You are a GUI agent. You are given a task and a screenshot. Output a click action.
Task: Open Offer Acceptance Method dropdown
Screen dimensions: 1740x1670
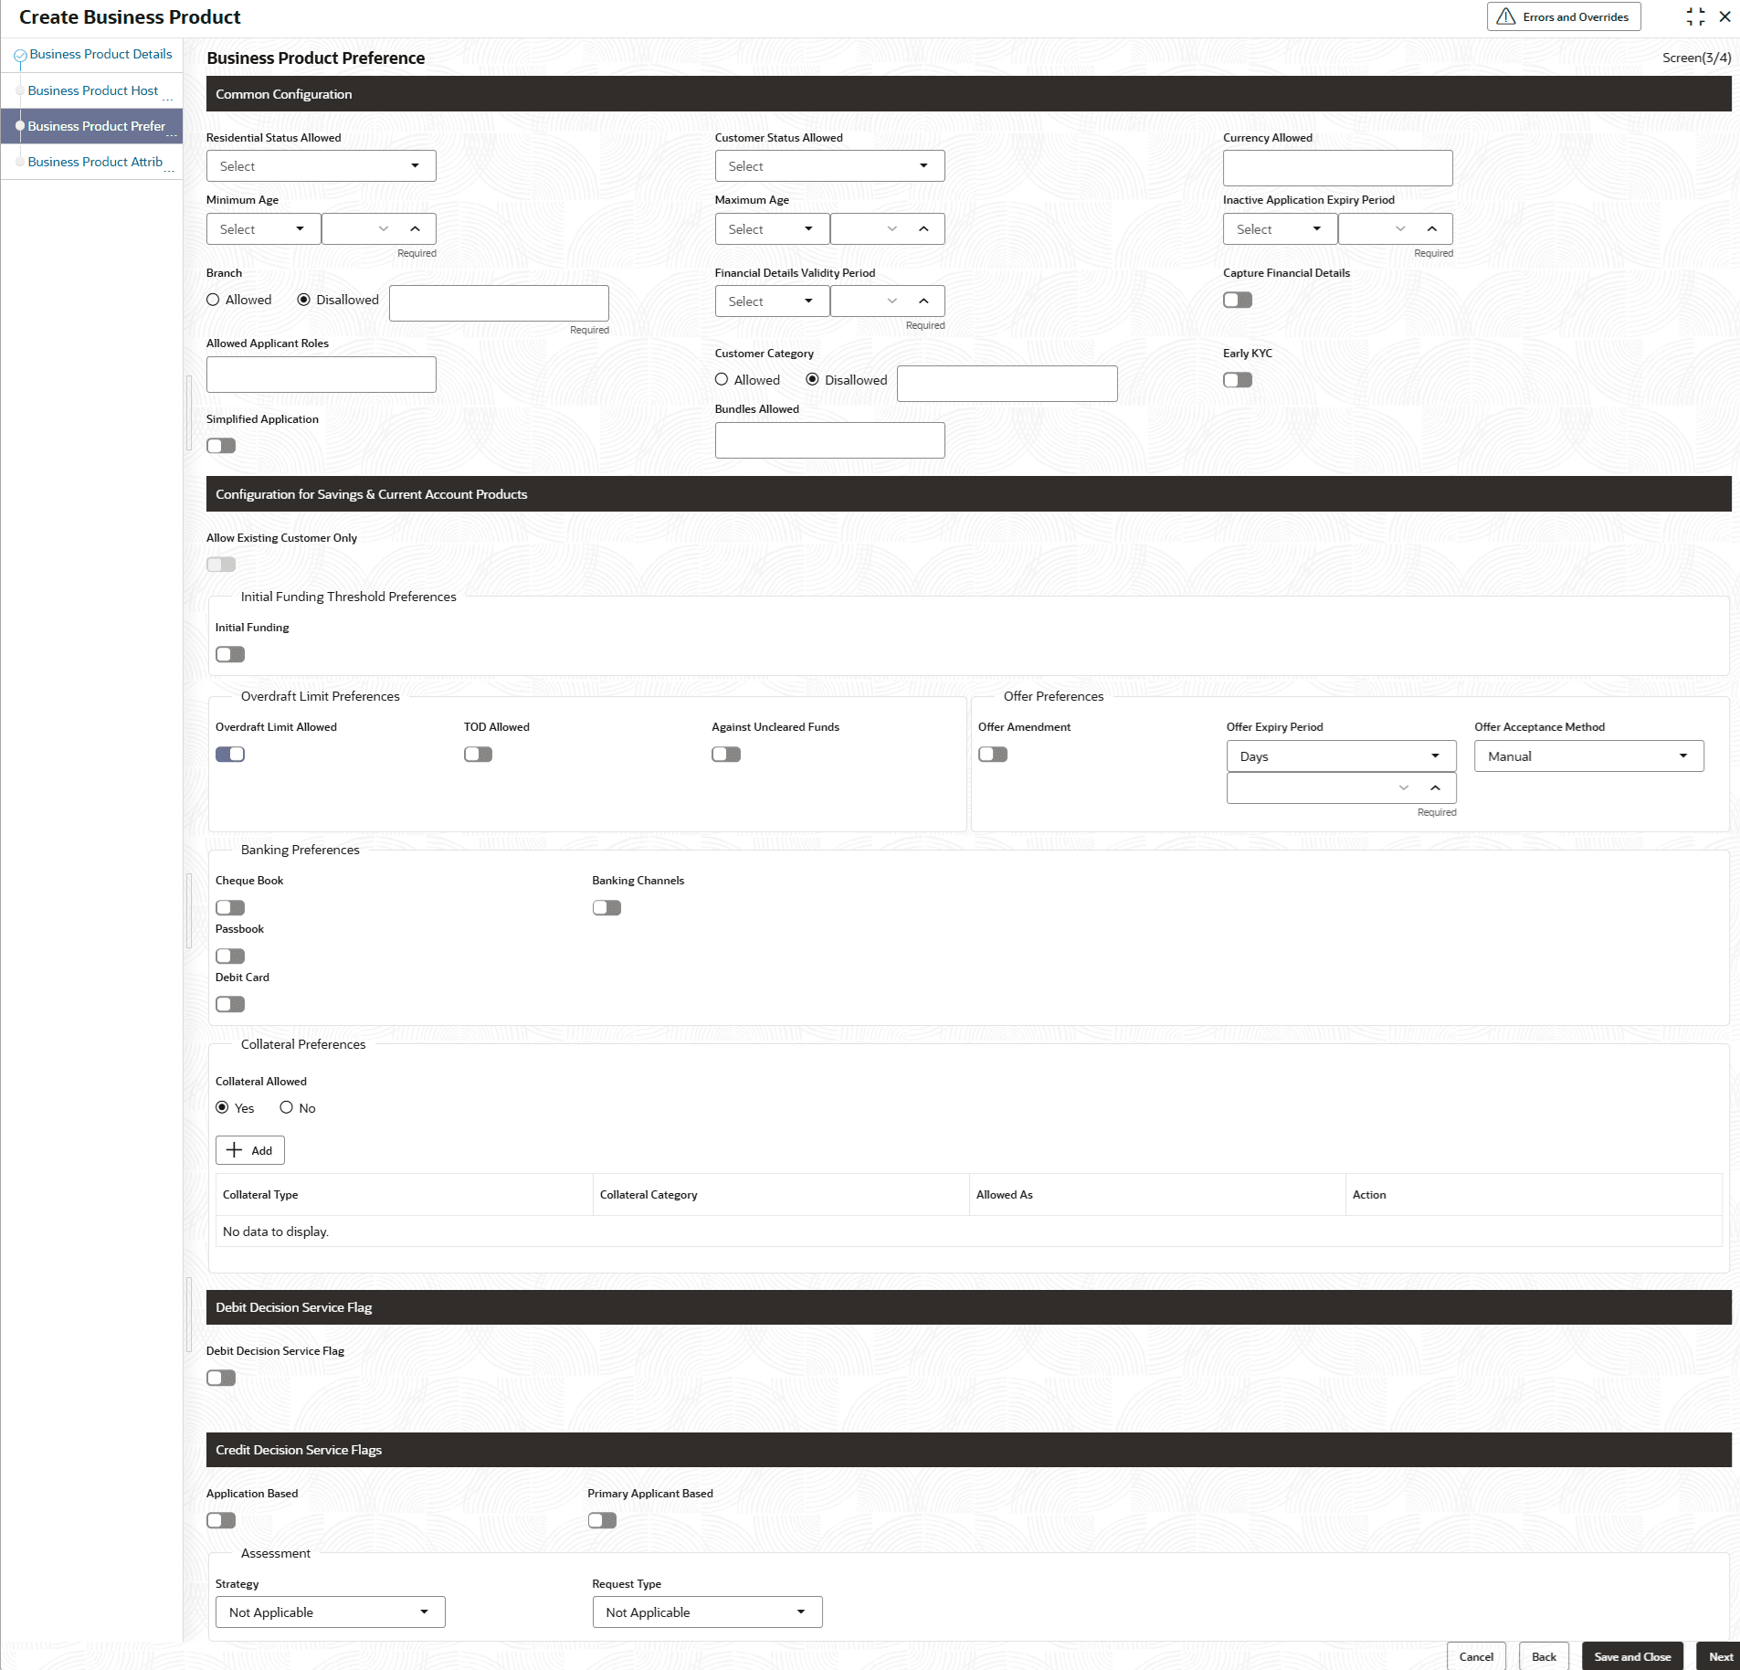[1589, 756]
